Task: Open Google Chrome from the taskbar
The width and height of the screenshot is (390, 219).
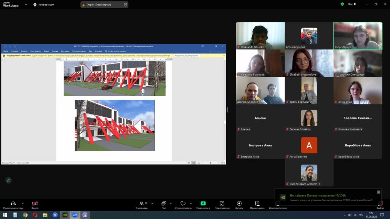Action: [25, 215]
